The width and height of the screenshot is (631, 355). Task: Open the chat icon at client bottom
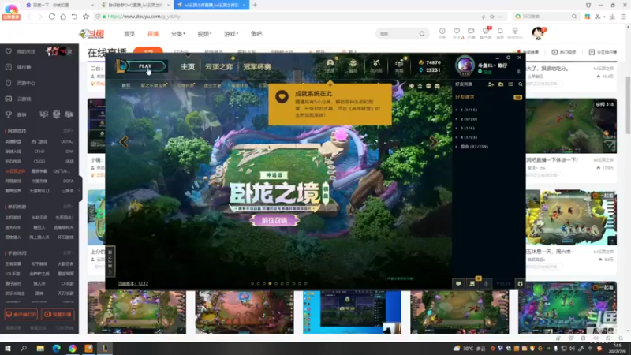coord(458,284)
